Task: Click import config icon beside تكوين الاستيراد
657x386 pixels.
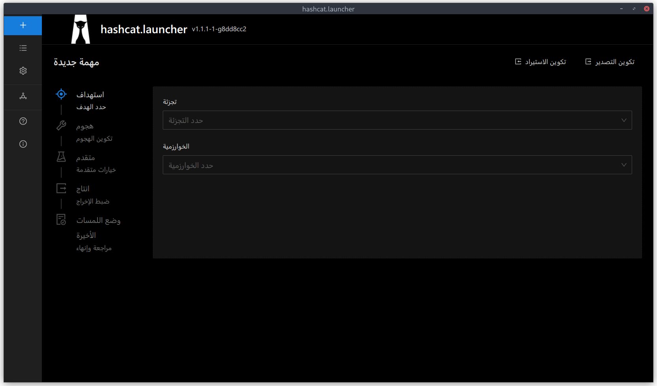Action: point(518,62)
